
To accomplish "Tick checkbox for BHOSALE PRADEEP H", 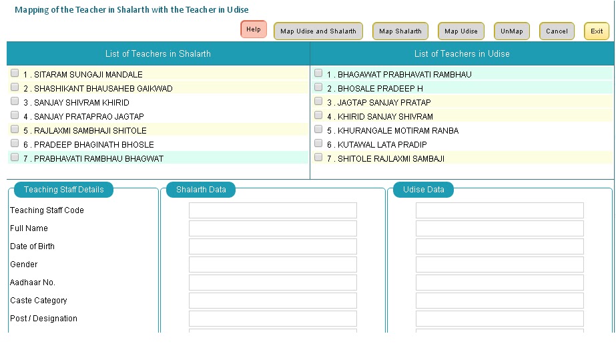I will [318, 87].
